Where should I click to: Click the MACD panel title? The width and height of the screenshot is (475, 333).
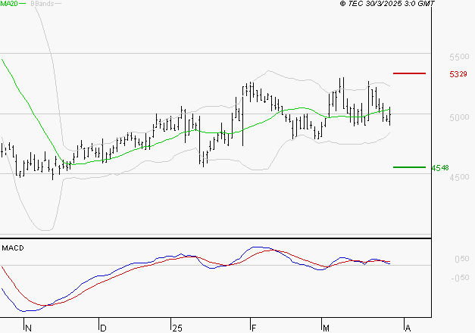[x=13, y=248]
